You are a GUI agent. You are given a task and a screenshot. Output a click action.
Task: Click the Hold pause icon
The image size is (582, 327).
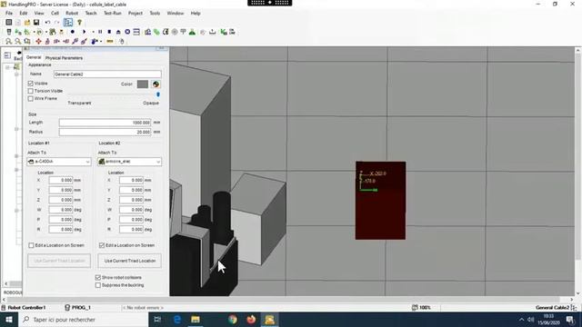[x=100, y=32]
